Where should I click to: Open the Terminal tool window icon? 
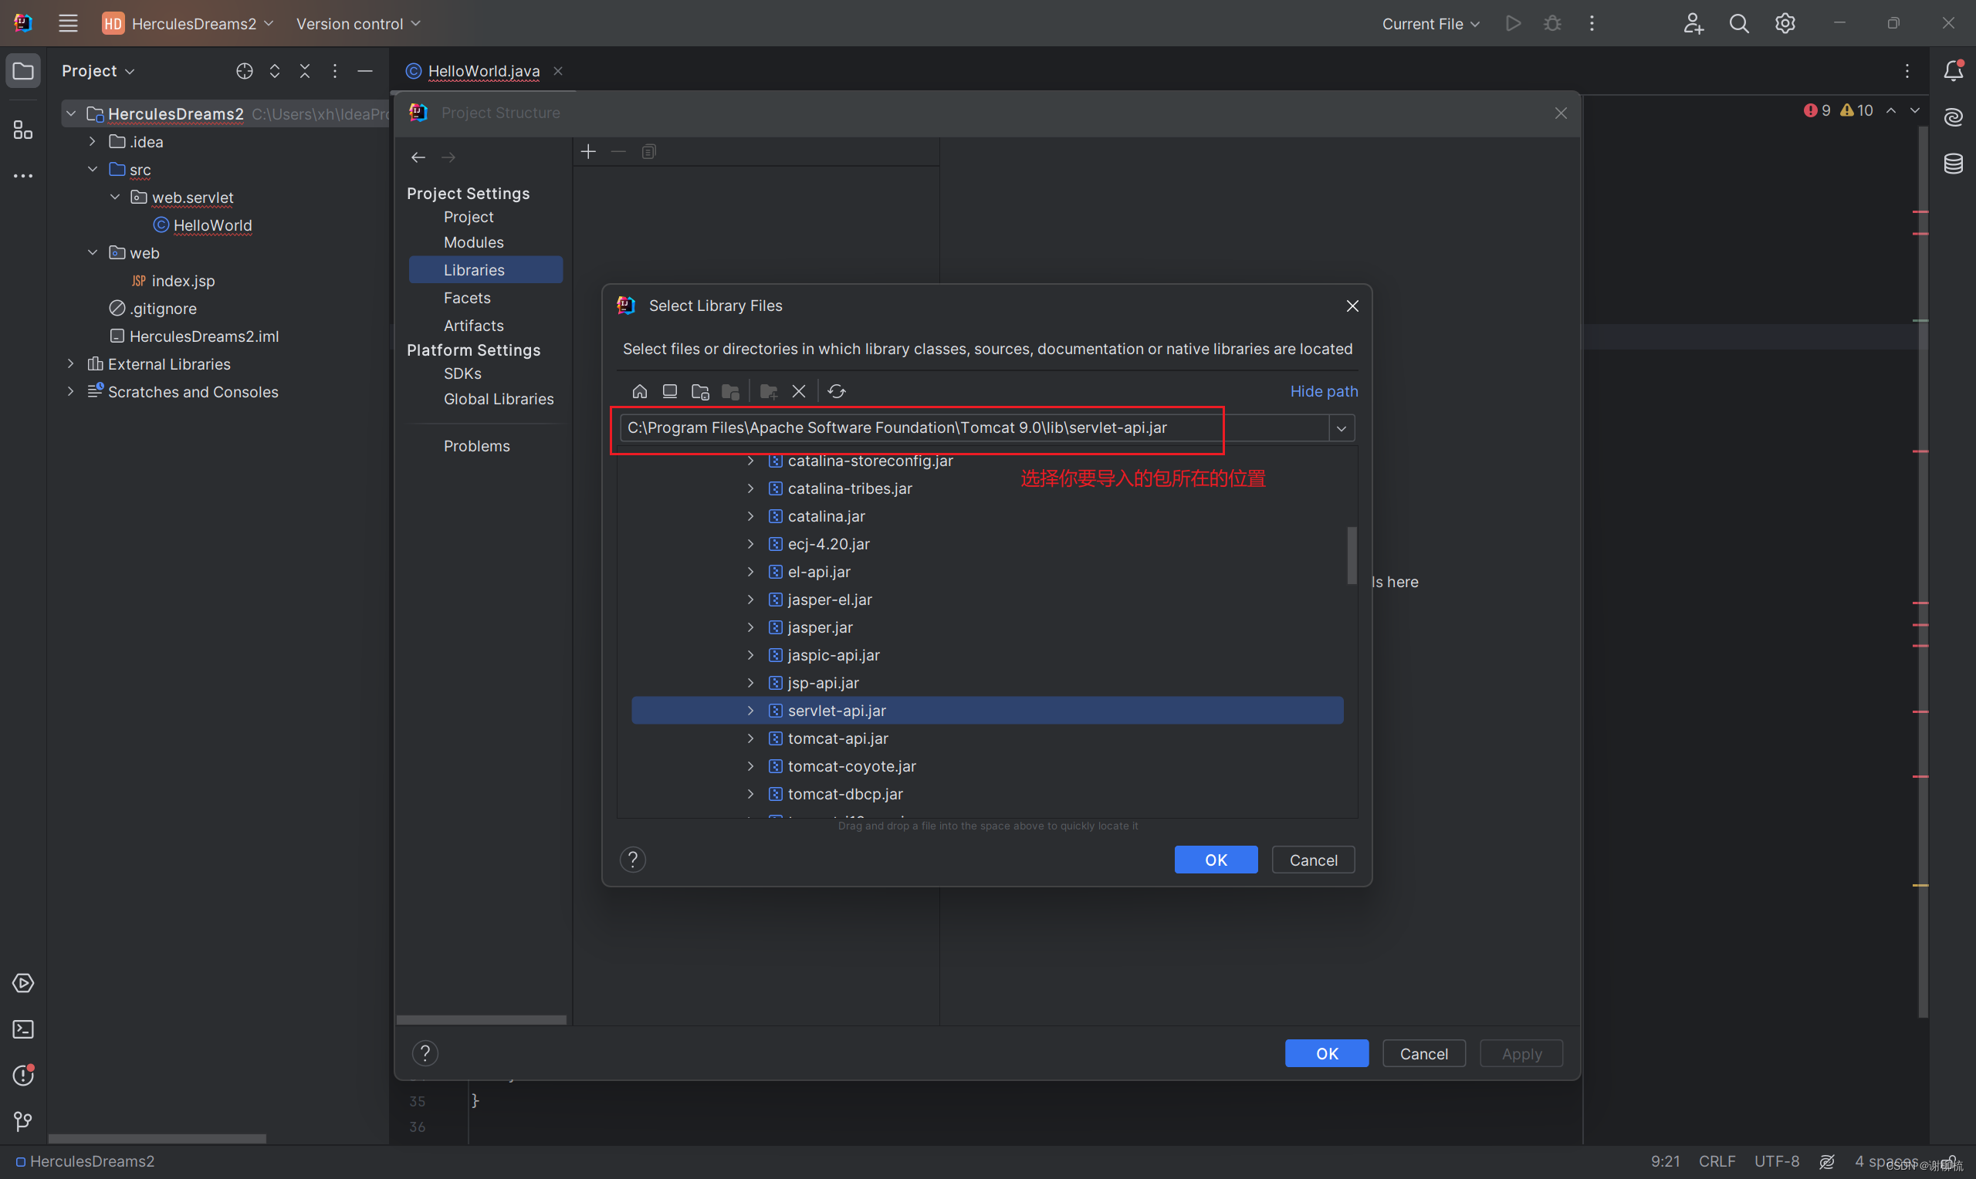(23, 1029)
